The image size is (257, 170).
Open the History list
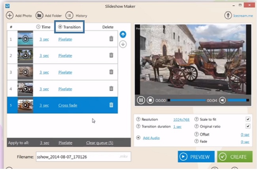(76, 15)
